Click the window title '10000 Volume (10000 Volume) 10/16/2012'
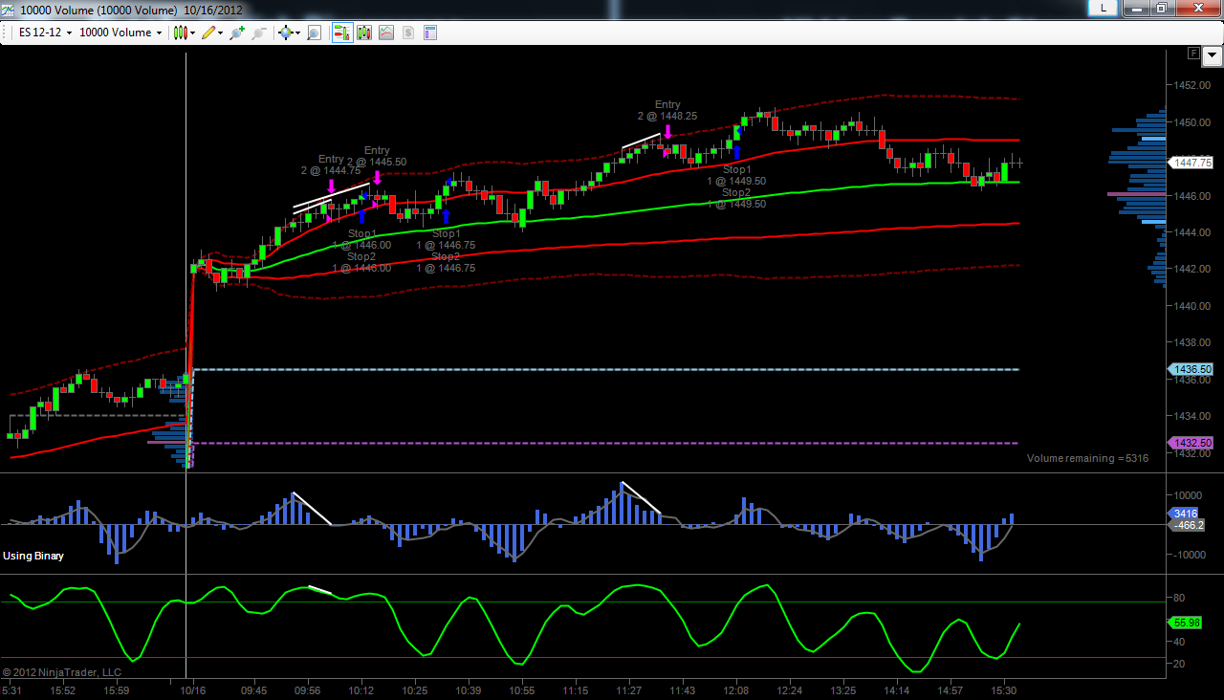Image resolution: width=1224 pixels, height=700 pixels. point(131,10)
